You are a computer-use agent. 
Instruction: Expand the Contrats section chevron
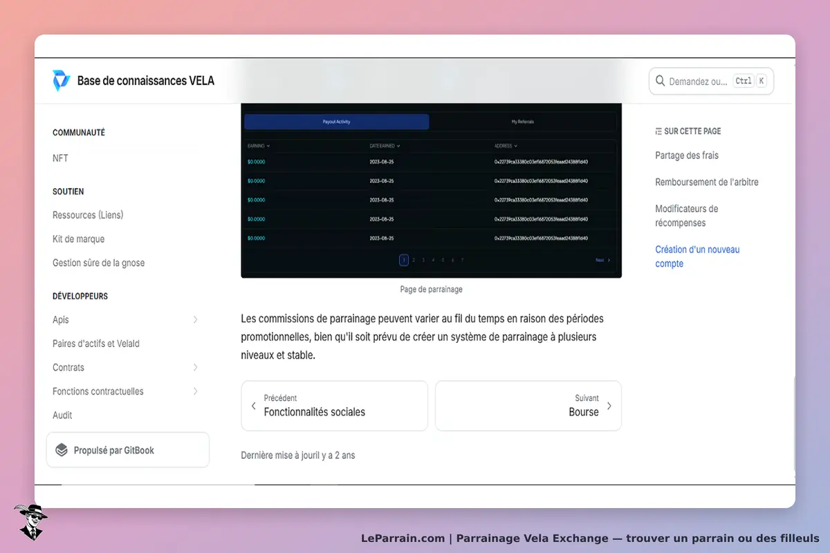click(x=195, y=367)
